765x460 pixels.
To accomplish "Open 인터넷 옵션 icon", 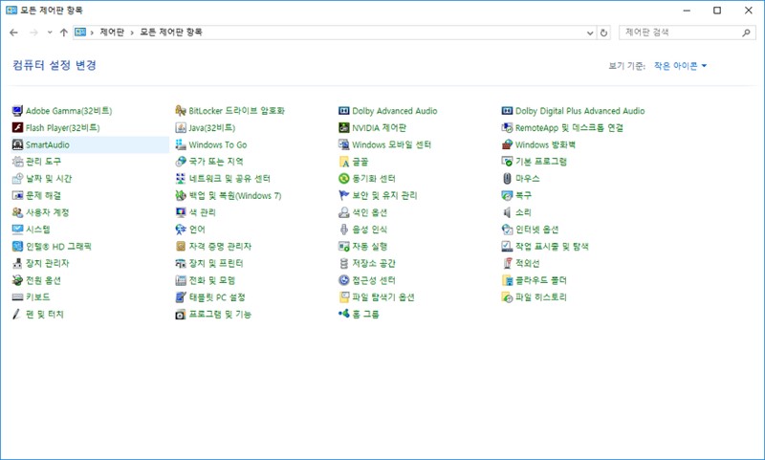I will tap(508, 230).
